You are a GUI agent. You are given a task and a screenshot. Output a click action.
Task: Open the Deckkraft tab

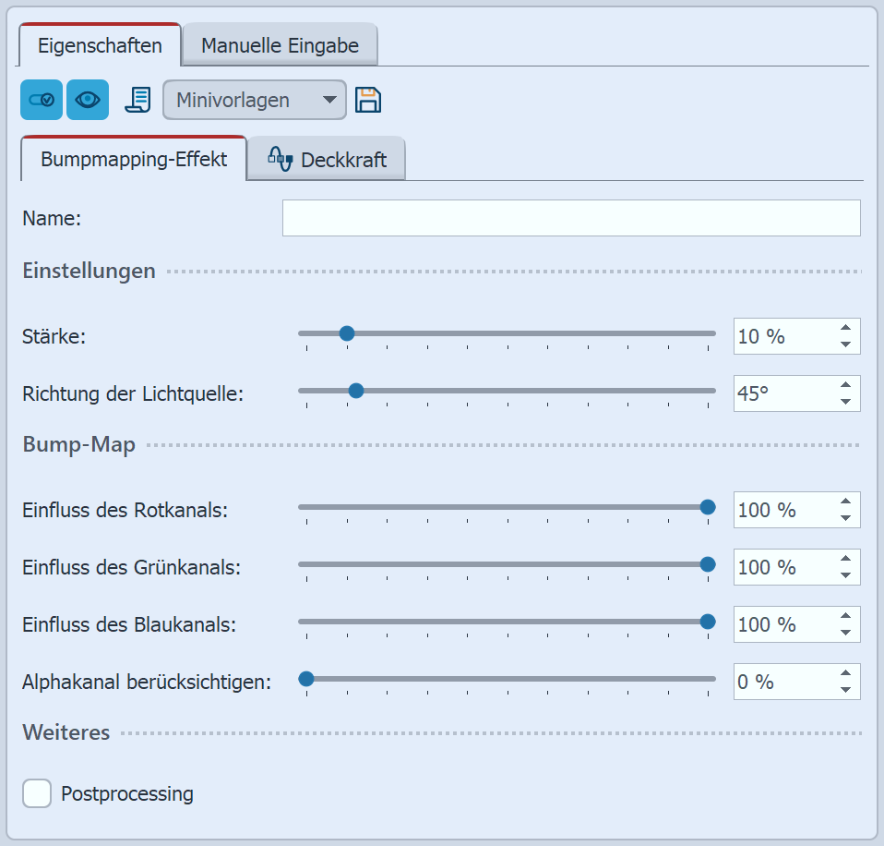coord(328,160)
